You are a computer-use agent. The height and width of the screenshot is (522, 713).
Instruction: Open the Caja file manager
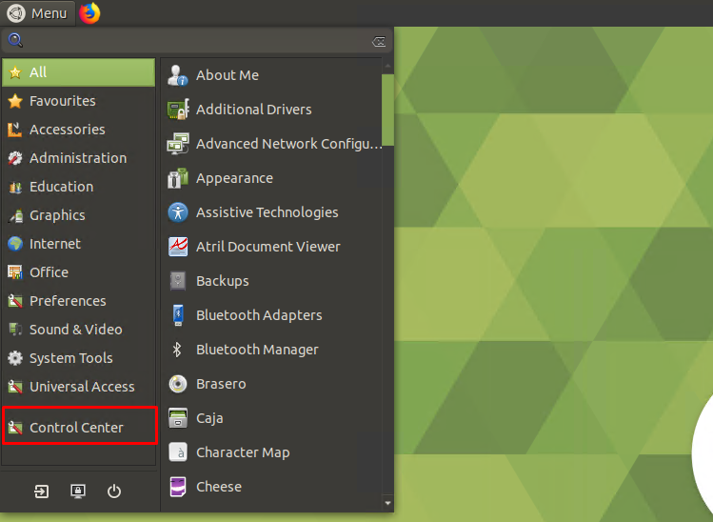[271, 418]
